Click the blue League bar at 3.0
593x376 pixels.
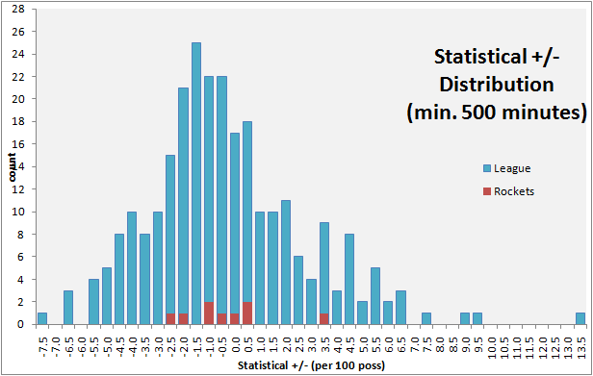pyautogui.click(x=311, y=302)
